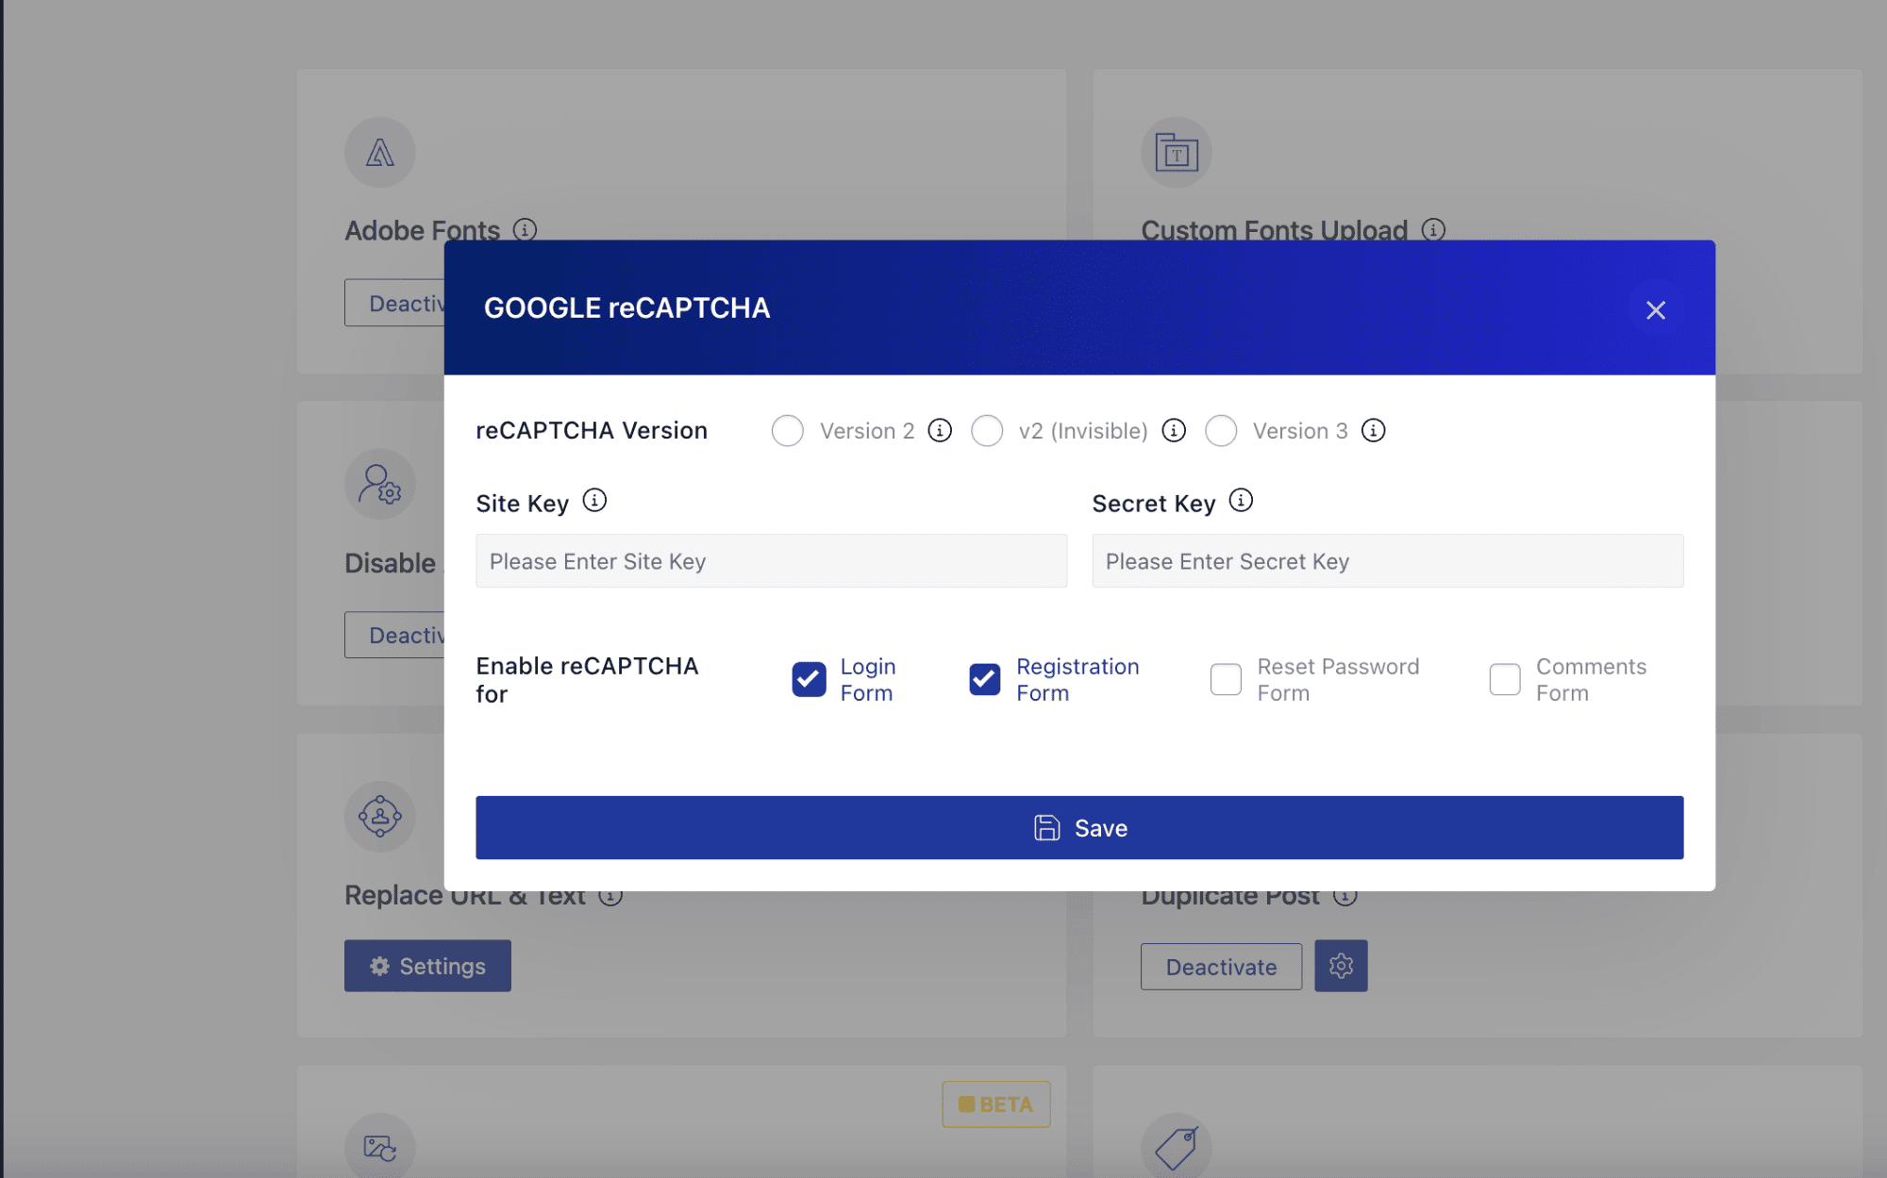The image size is (1887, 1178).
Task: Click the Custom Fonts Upload card icon
Action: 1176,152
